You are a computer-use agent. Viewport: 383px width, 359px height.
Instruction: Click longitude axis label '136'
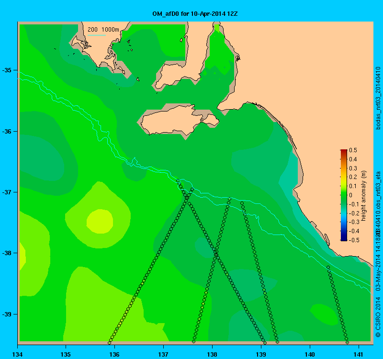coord(114,354)
